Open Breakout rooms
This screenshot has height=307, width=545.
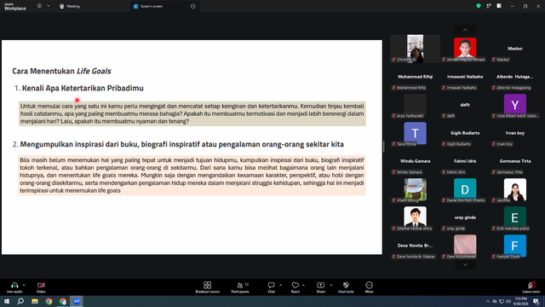208,287
